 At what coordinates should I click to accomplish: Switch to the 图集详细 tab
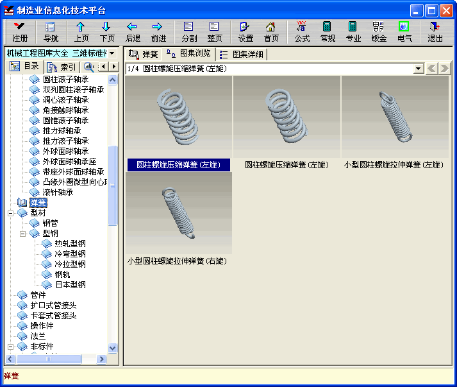coord(242,55)
